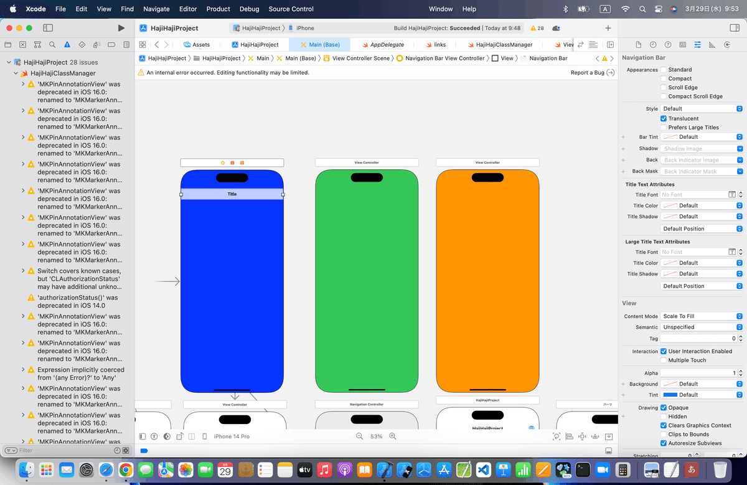747x485 pixels.
Task: Collapse the HajiHajiProject issues group
Action: (9, 62)
